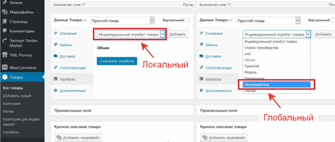Click the WooCommerce logo icon

pos(5,68)
